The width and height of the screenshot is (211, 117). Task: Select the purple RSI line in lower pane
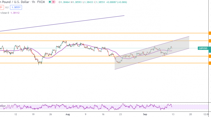[86, 107]
